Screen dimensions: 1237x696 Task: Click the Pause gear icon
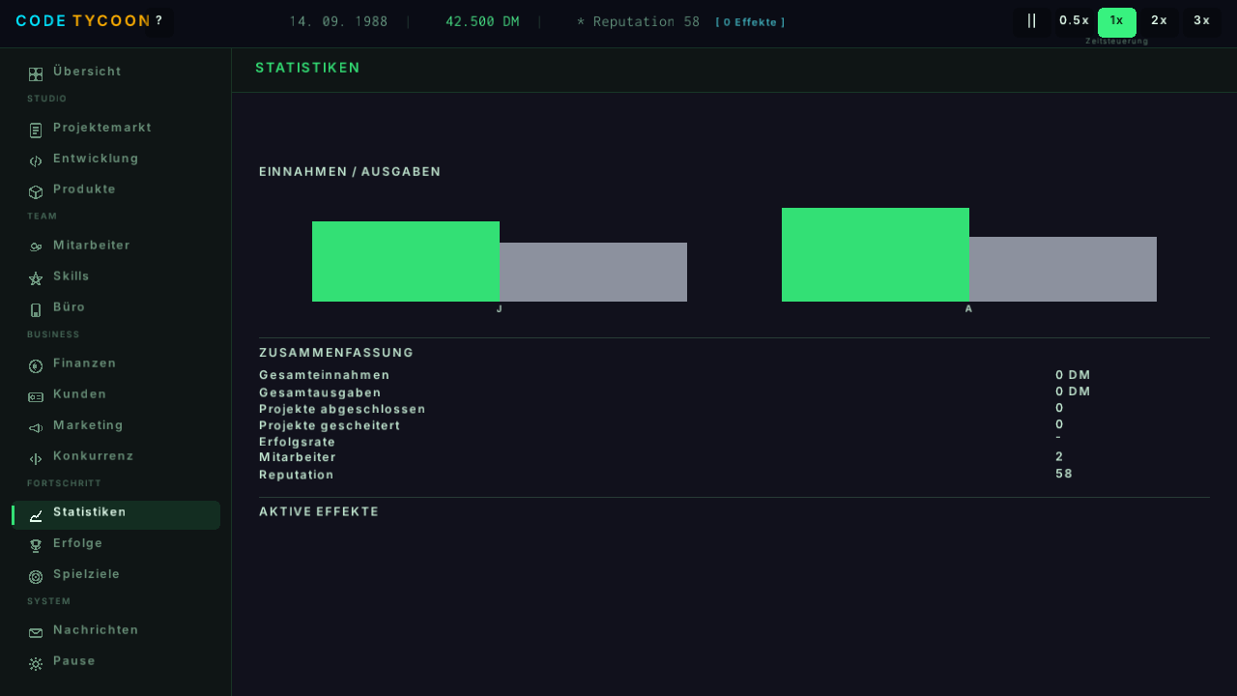pos(36,664)
